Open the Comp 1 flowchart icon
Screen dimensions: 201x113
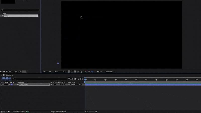pyautogui.click(x=39, y=16)
